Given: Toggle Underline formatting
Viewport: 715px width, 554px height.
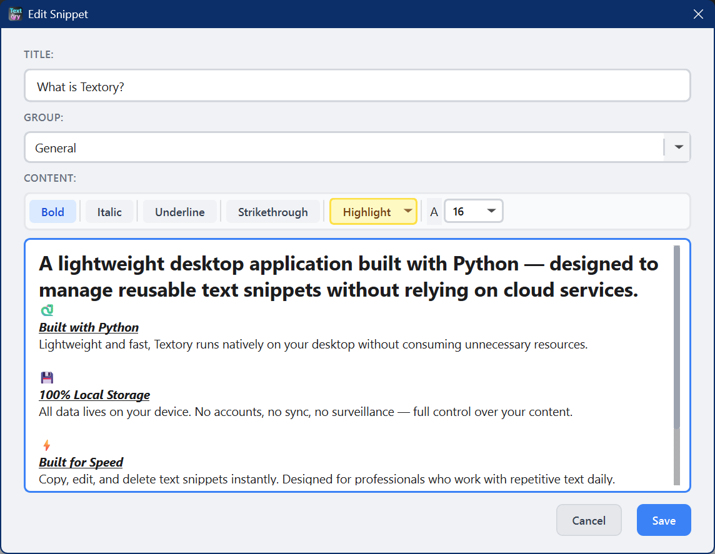Looking at the screenshot, I should 179,212.
